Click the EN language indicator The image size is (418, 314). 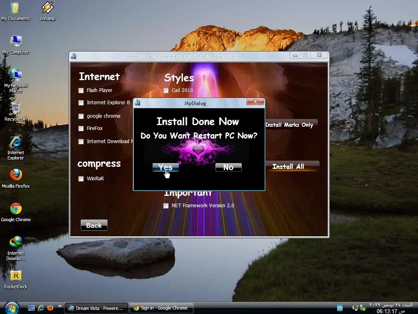[340, 308]
